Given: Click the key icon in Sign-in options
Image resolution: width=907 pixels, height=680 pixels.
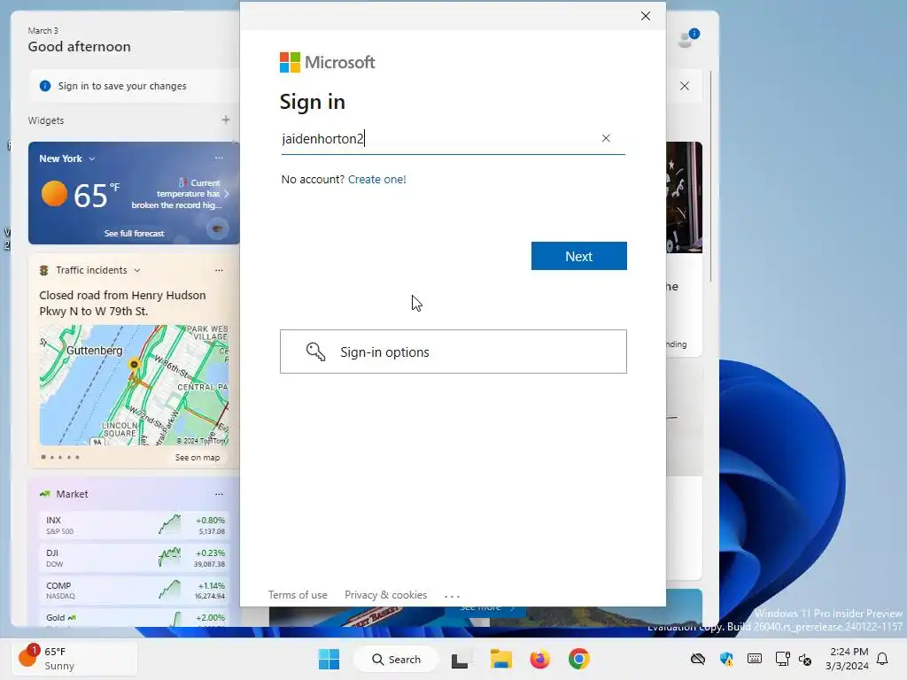Looking at the screenshot, I should coord(316,352).
